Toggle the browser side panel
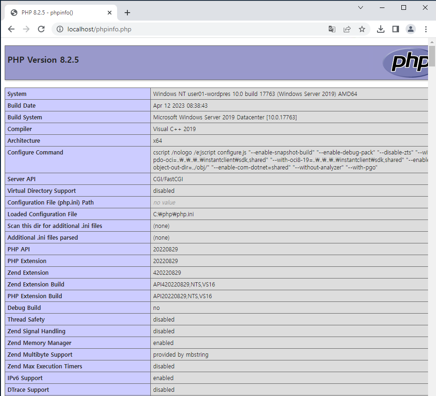436x396 pixels. point(396,29)
